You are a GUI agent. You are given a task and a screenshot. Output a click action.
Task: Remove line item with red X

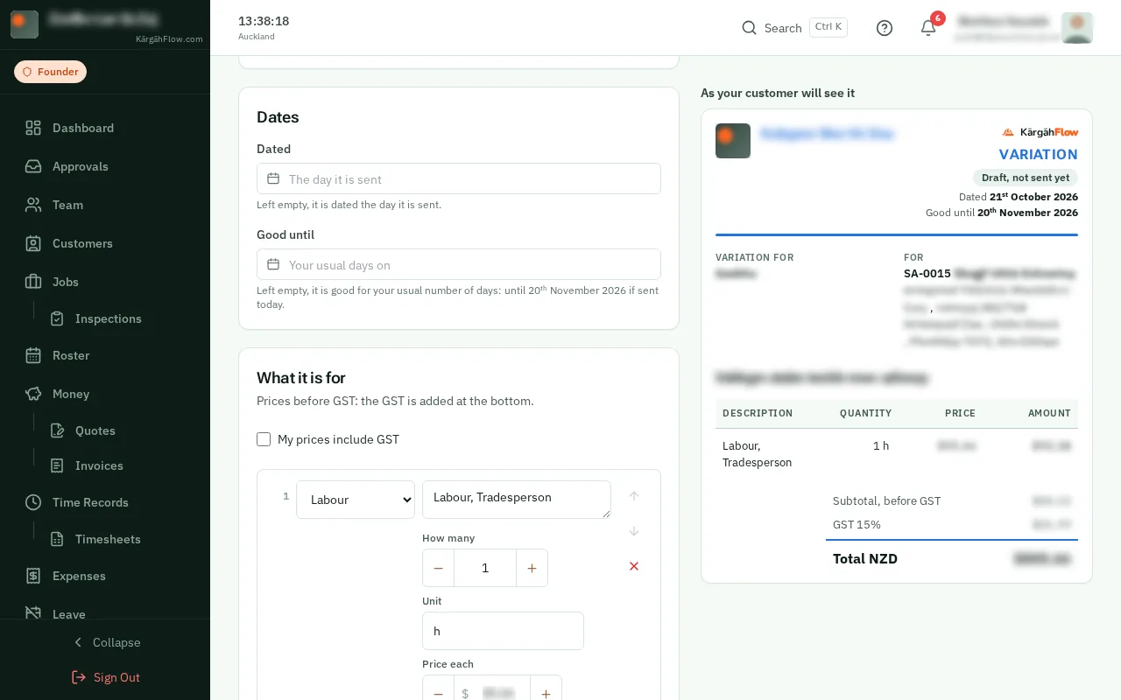634,566
